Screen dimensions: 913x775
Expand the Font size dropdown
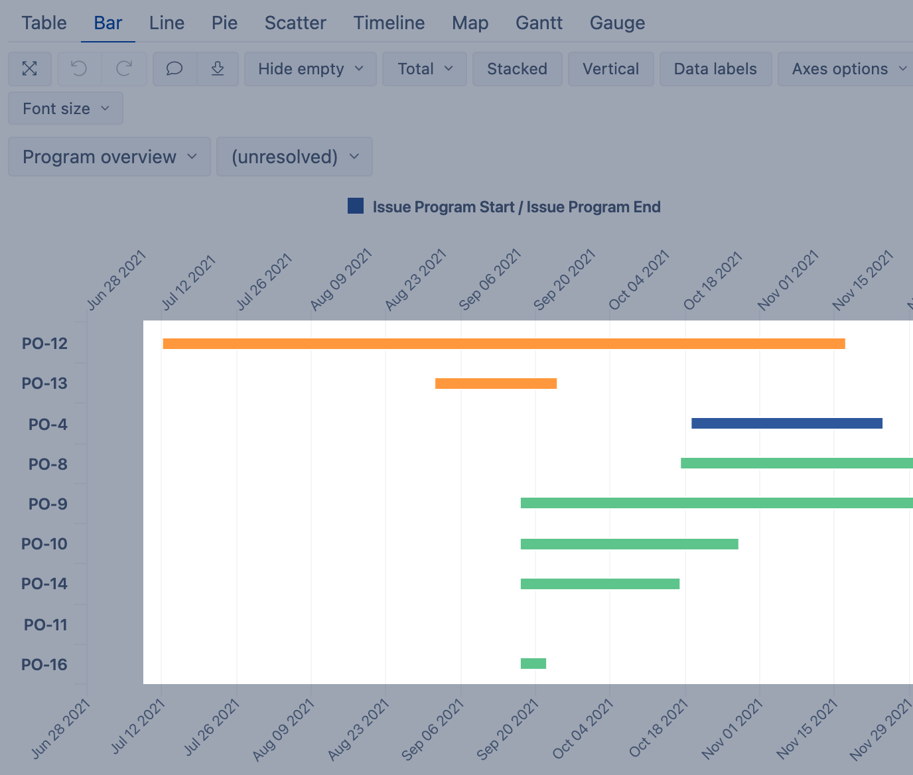(x=66, y=109)
